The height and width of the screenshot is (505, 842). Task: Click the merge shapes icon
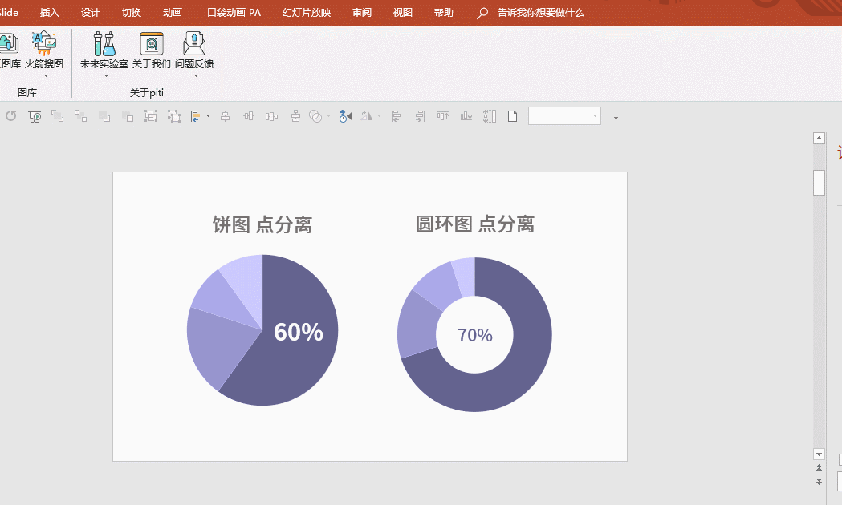(x=315, y=115)
